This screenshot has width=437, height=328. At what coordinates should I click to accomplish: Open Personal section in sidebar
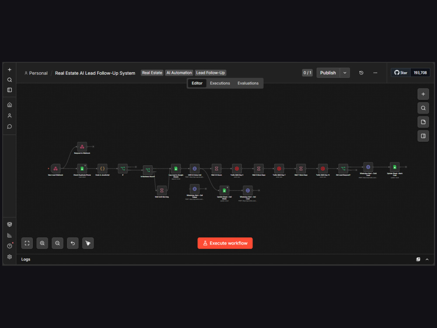pos(10,115)
